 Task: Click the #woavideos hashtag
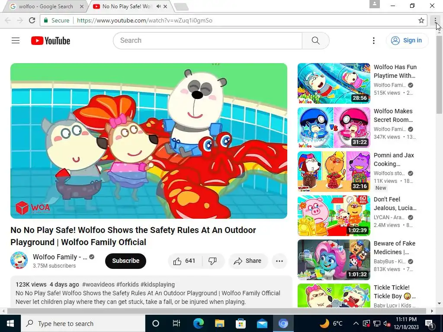(x=98, y=284)
